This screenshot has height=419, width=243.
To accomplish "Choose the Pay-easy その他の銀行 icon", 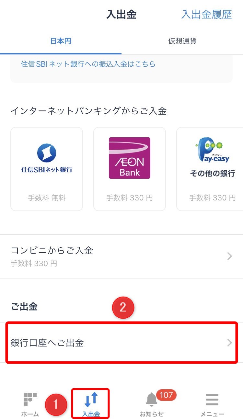I will [212, 155].
